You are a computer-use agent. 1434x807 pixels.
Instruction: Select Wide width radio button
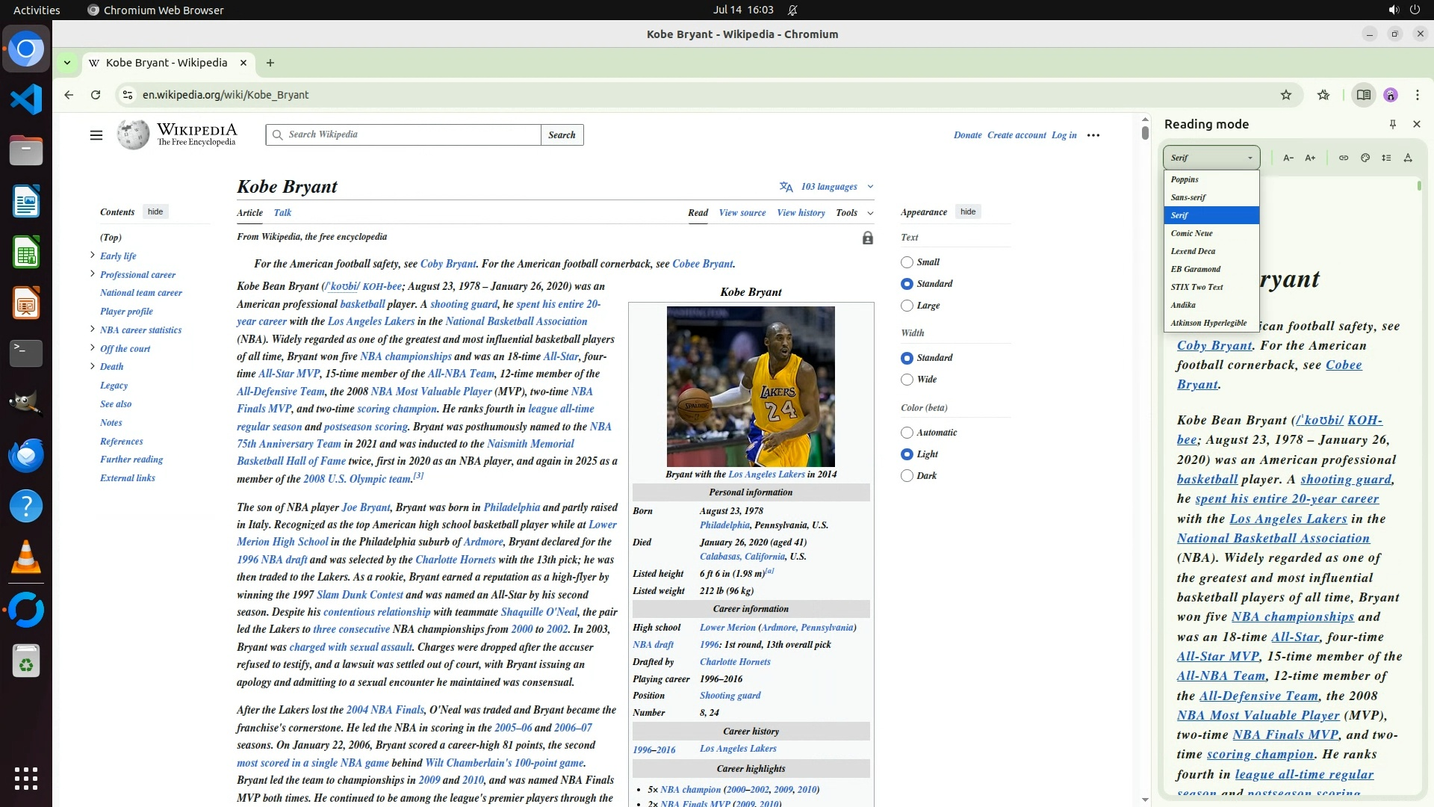[907, 380]
